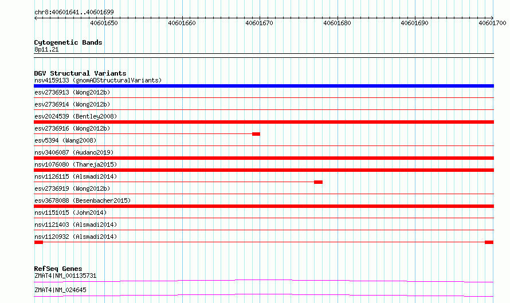Click the 40601680 ruler coordinate
Image resolution: width=510 pixels, height=303 pixels.
pyautogui.click(x=337, y=23)
